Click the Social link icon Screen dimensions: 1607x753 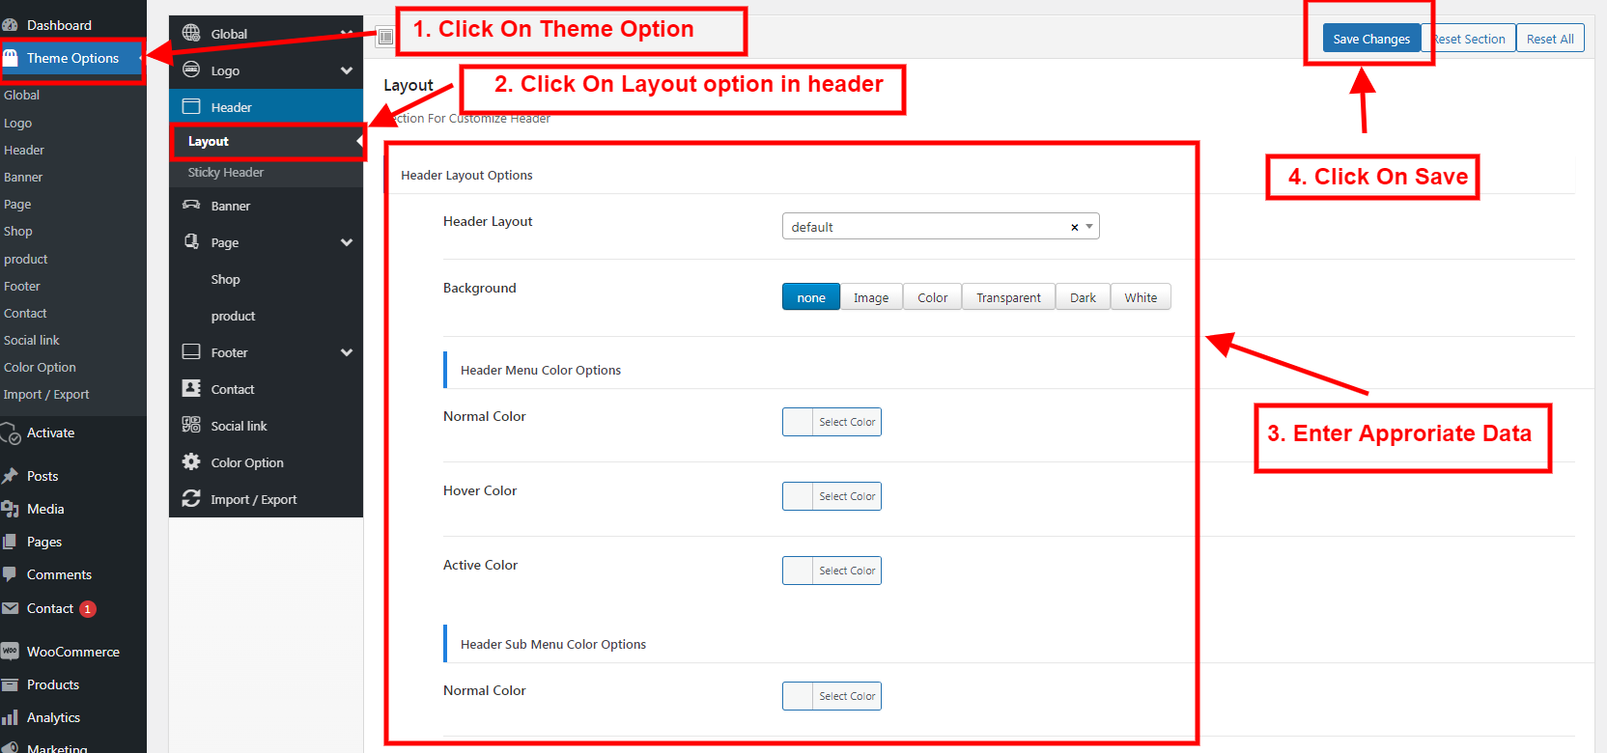tap(191, 426)
